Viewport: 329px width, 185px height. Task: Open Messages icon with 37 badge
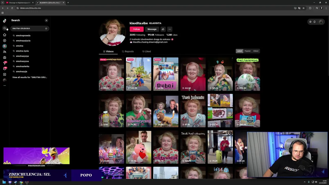(x=5, y=63)
